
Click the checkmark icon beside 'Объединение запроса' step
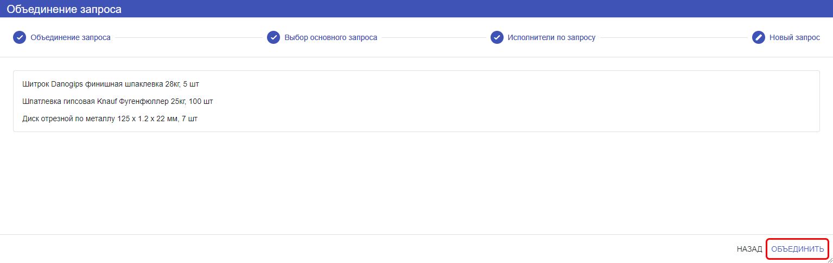point(20,37)
